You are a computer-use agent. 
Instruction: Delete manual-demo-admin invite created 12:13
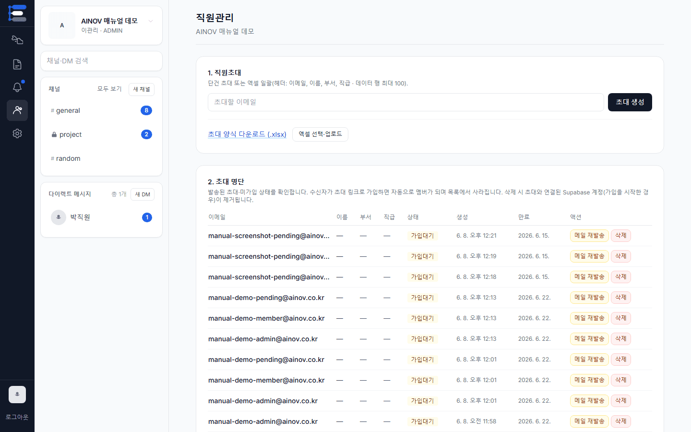621,339
